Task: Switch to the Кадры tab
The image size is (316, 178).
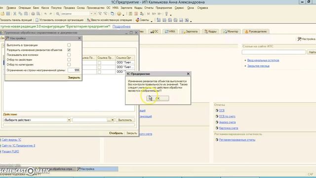Action: [x=210, y=32]
